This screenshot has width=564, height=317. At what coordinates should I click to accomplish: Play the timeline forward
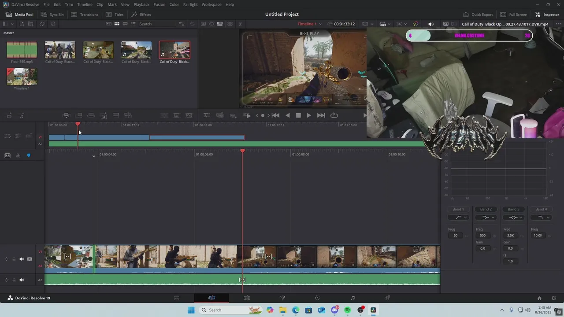309,115
